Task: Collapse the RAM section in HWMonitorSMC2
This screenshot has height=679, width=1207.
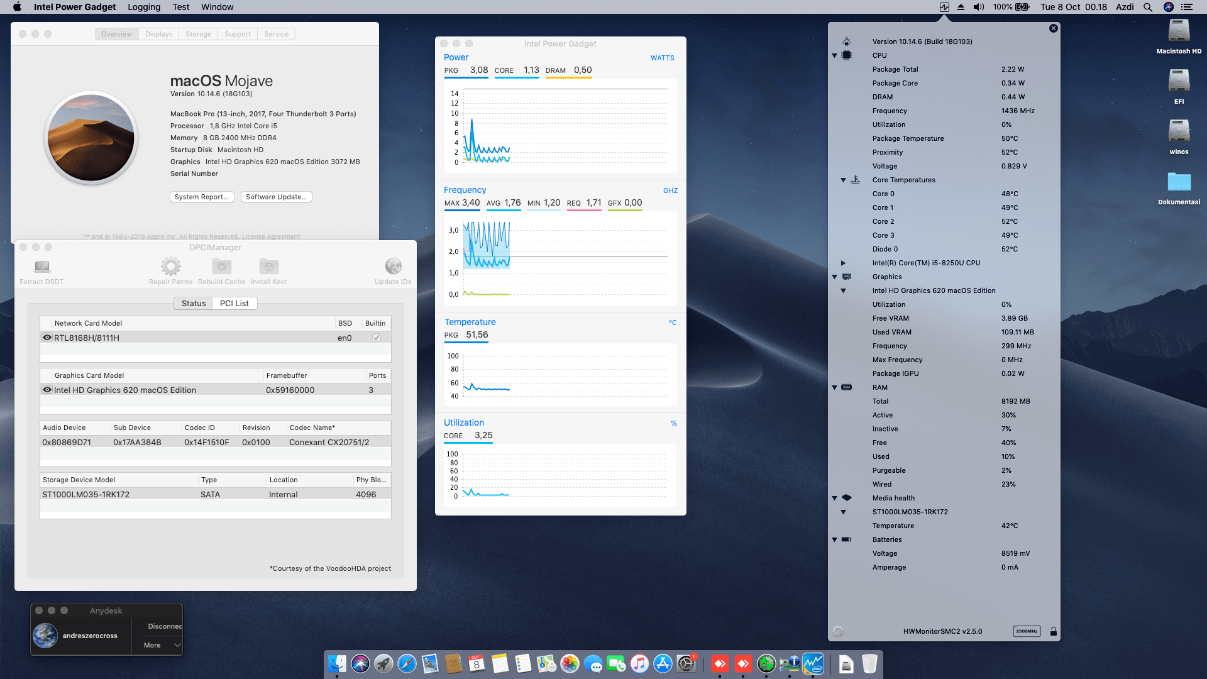Action: (x=834, y=387)
